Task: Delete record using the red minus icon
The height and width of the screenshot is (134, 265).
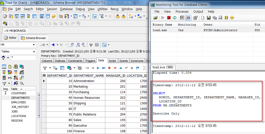Action: point(115,68)
